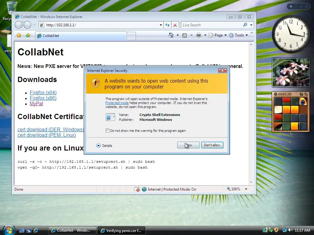Click the Firefox (x86) download link

coord(43,98)
